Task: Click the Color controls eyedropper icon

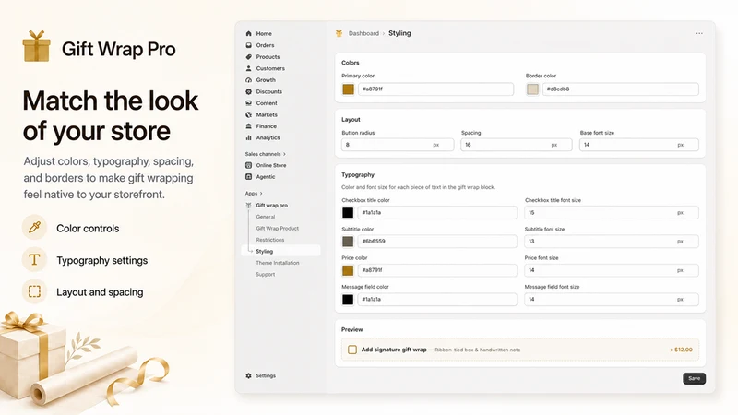Action: click(34, 228)
